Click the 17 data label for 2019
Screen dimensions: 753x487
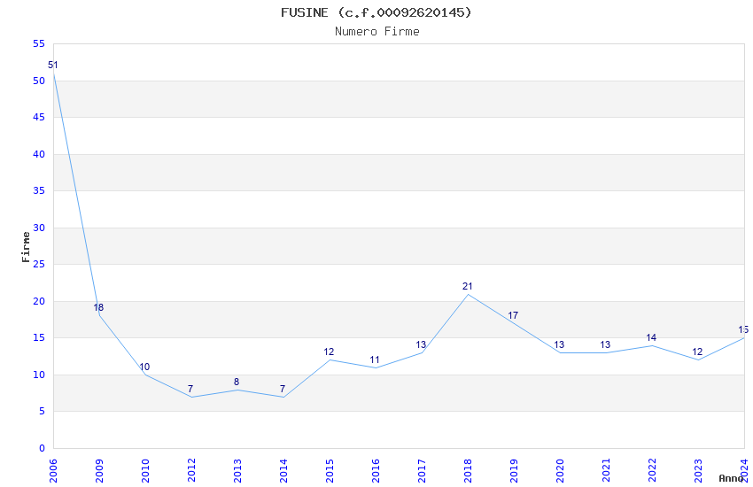pyautogui.click(x=513, y=316)
